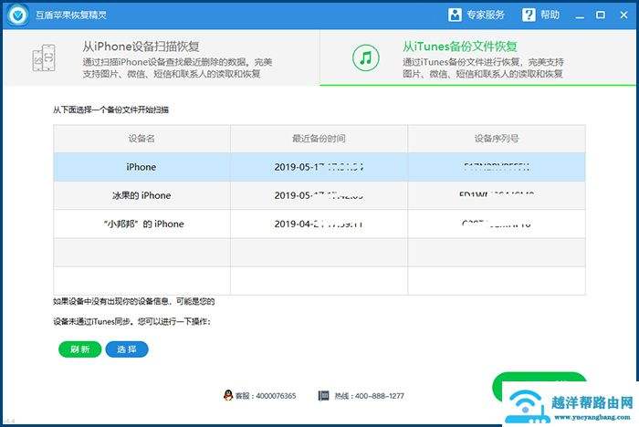Click serial number cell of 冰果的 iPhone
The width and height of the screenshot is (639, 427).
(x=497, y=195)
